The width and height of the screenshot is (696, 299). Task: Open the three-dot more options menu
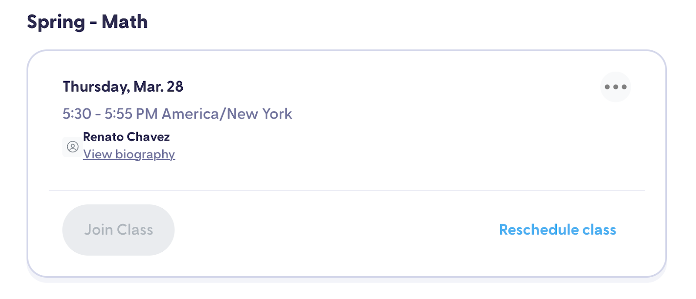[615, 87]
